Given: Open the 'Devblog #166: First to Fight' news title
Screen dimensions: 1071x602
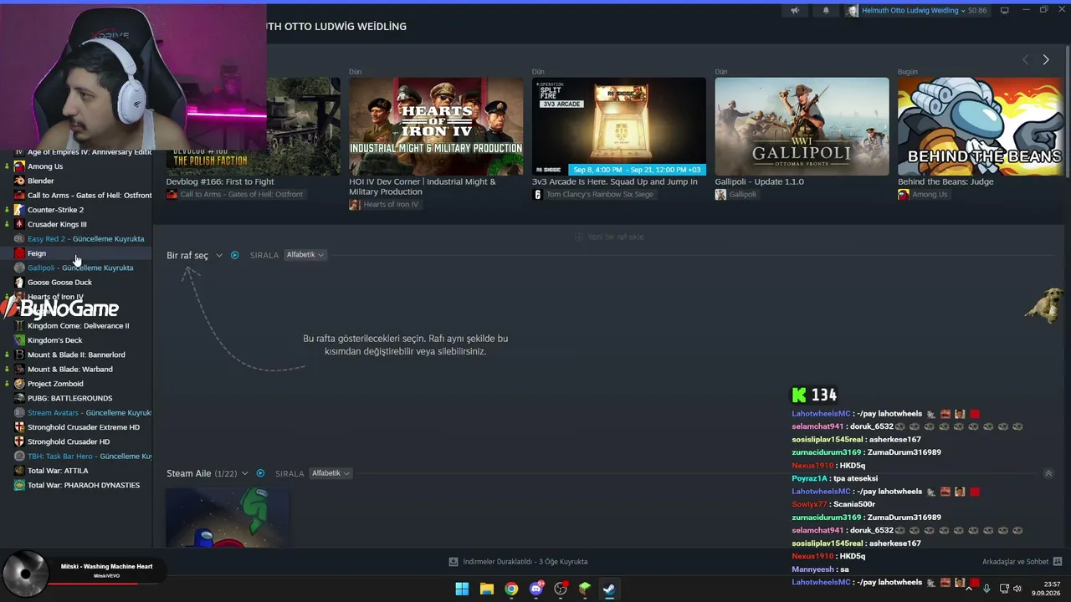Looking at the screenshot, I should 220,181.
